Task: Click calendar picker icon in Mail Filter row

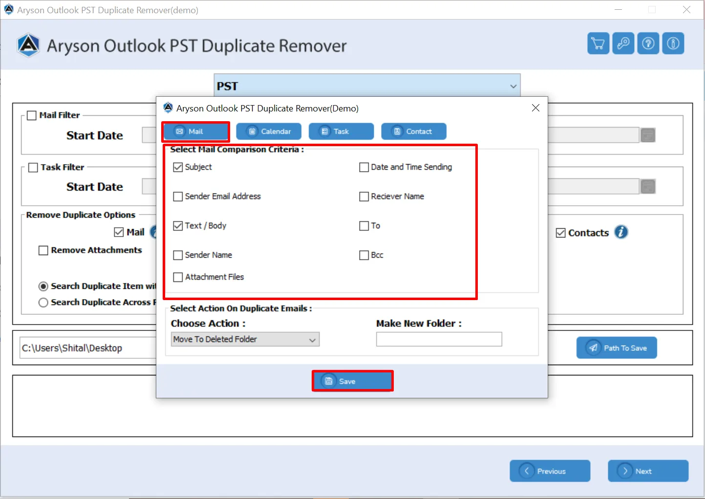Action: click(x=648, y=135)
